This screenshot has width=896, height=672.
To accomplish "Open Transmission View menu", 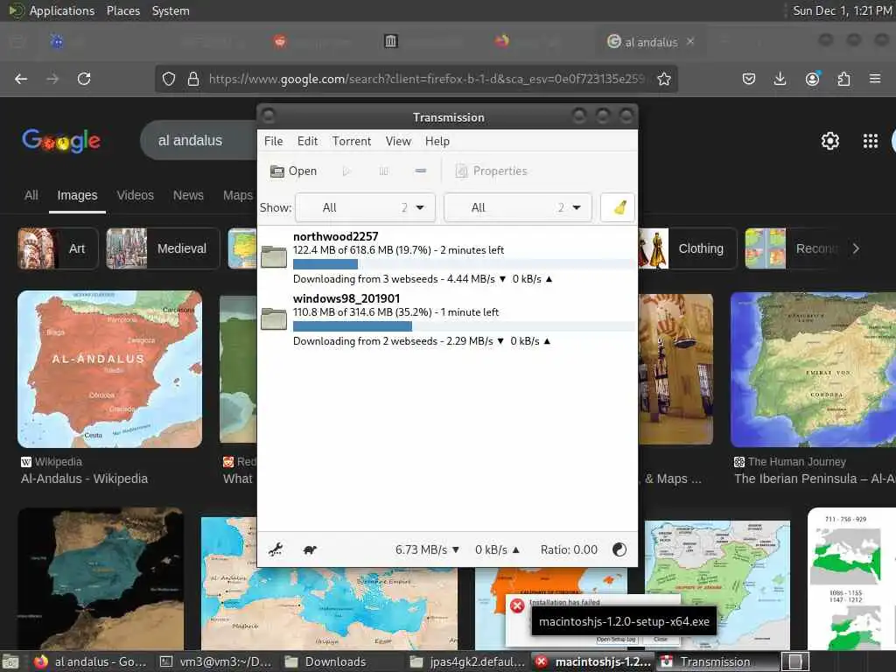I will [398, 141].
